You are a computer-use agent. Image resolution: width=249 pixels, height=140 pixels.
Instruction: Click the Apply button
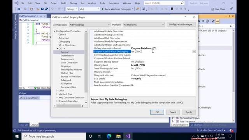click(x=189, y=112)
